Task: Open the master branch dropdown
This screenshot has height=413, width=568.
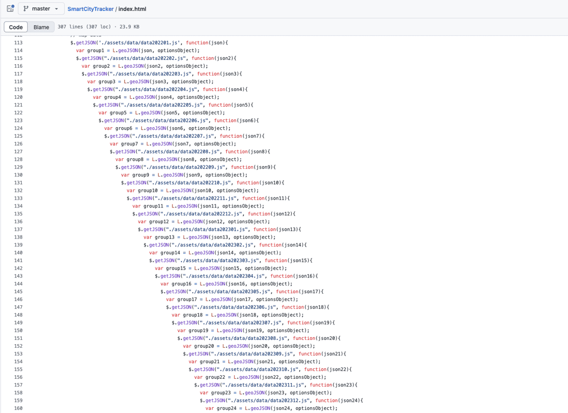Action: (41, 9)
